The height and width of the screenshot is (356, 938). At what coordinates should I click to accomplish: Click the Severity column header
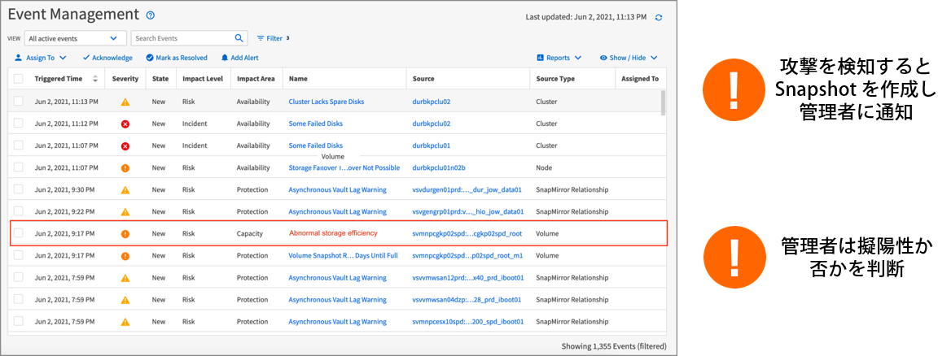pos(125,79)
